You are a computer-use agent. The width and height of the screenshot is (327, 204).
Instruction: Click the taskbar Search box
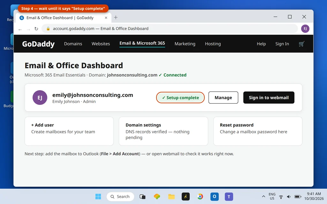pyautogui.click(x=120, y=196)
